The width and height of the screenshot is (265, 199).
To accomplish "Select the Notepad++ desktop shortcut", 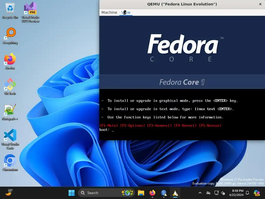I will [10, 112].
